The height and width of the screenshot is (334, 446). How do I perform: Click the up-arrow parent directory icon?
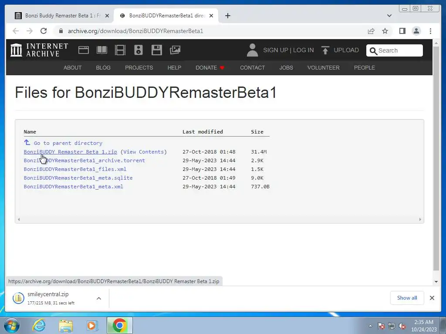click(x=27, y=142)
